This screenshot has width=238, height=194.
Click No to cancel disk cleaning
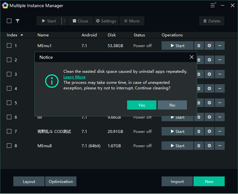[172, 105]
